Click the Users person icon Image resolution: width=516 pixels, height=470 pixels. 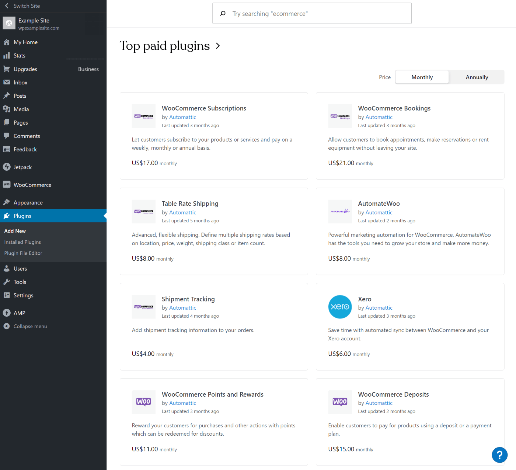point(7,268)
